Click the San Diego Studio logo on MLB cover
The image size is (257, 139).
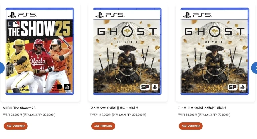point(57,88)
